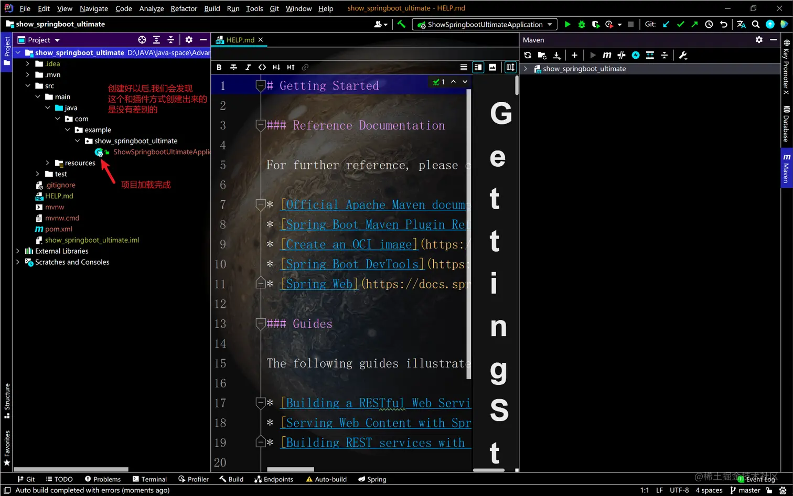793x496 pixels.
Task: Toggle auto-scroll preview in Markdown editor
Action: (510, 67)
